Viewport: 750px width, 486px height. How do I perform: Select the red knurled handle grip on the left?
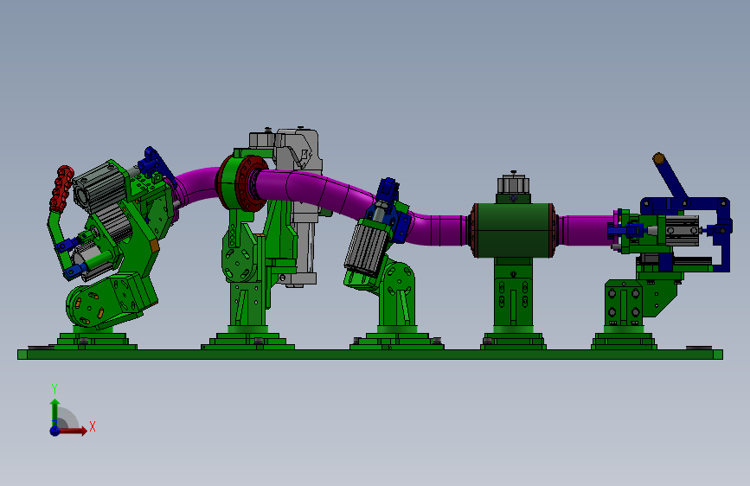tap(61, 189)
